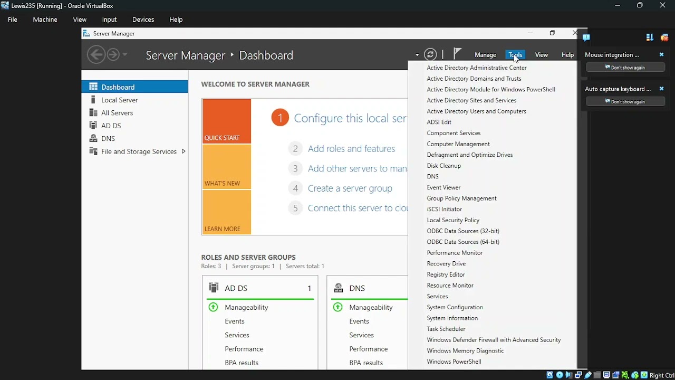
Task: Click the USB status icon
Action: click(x=588, y=375)
